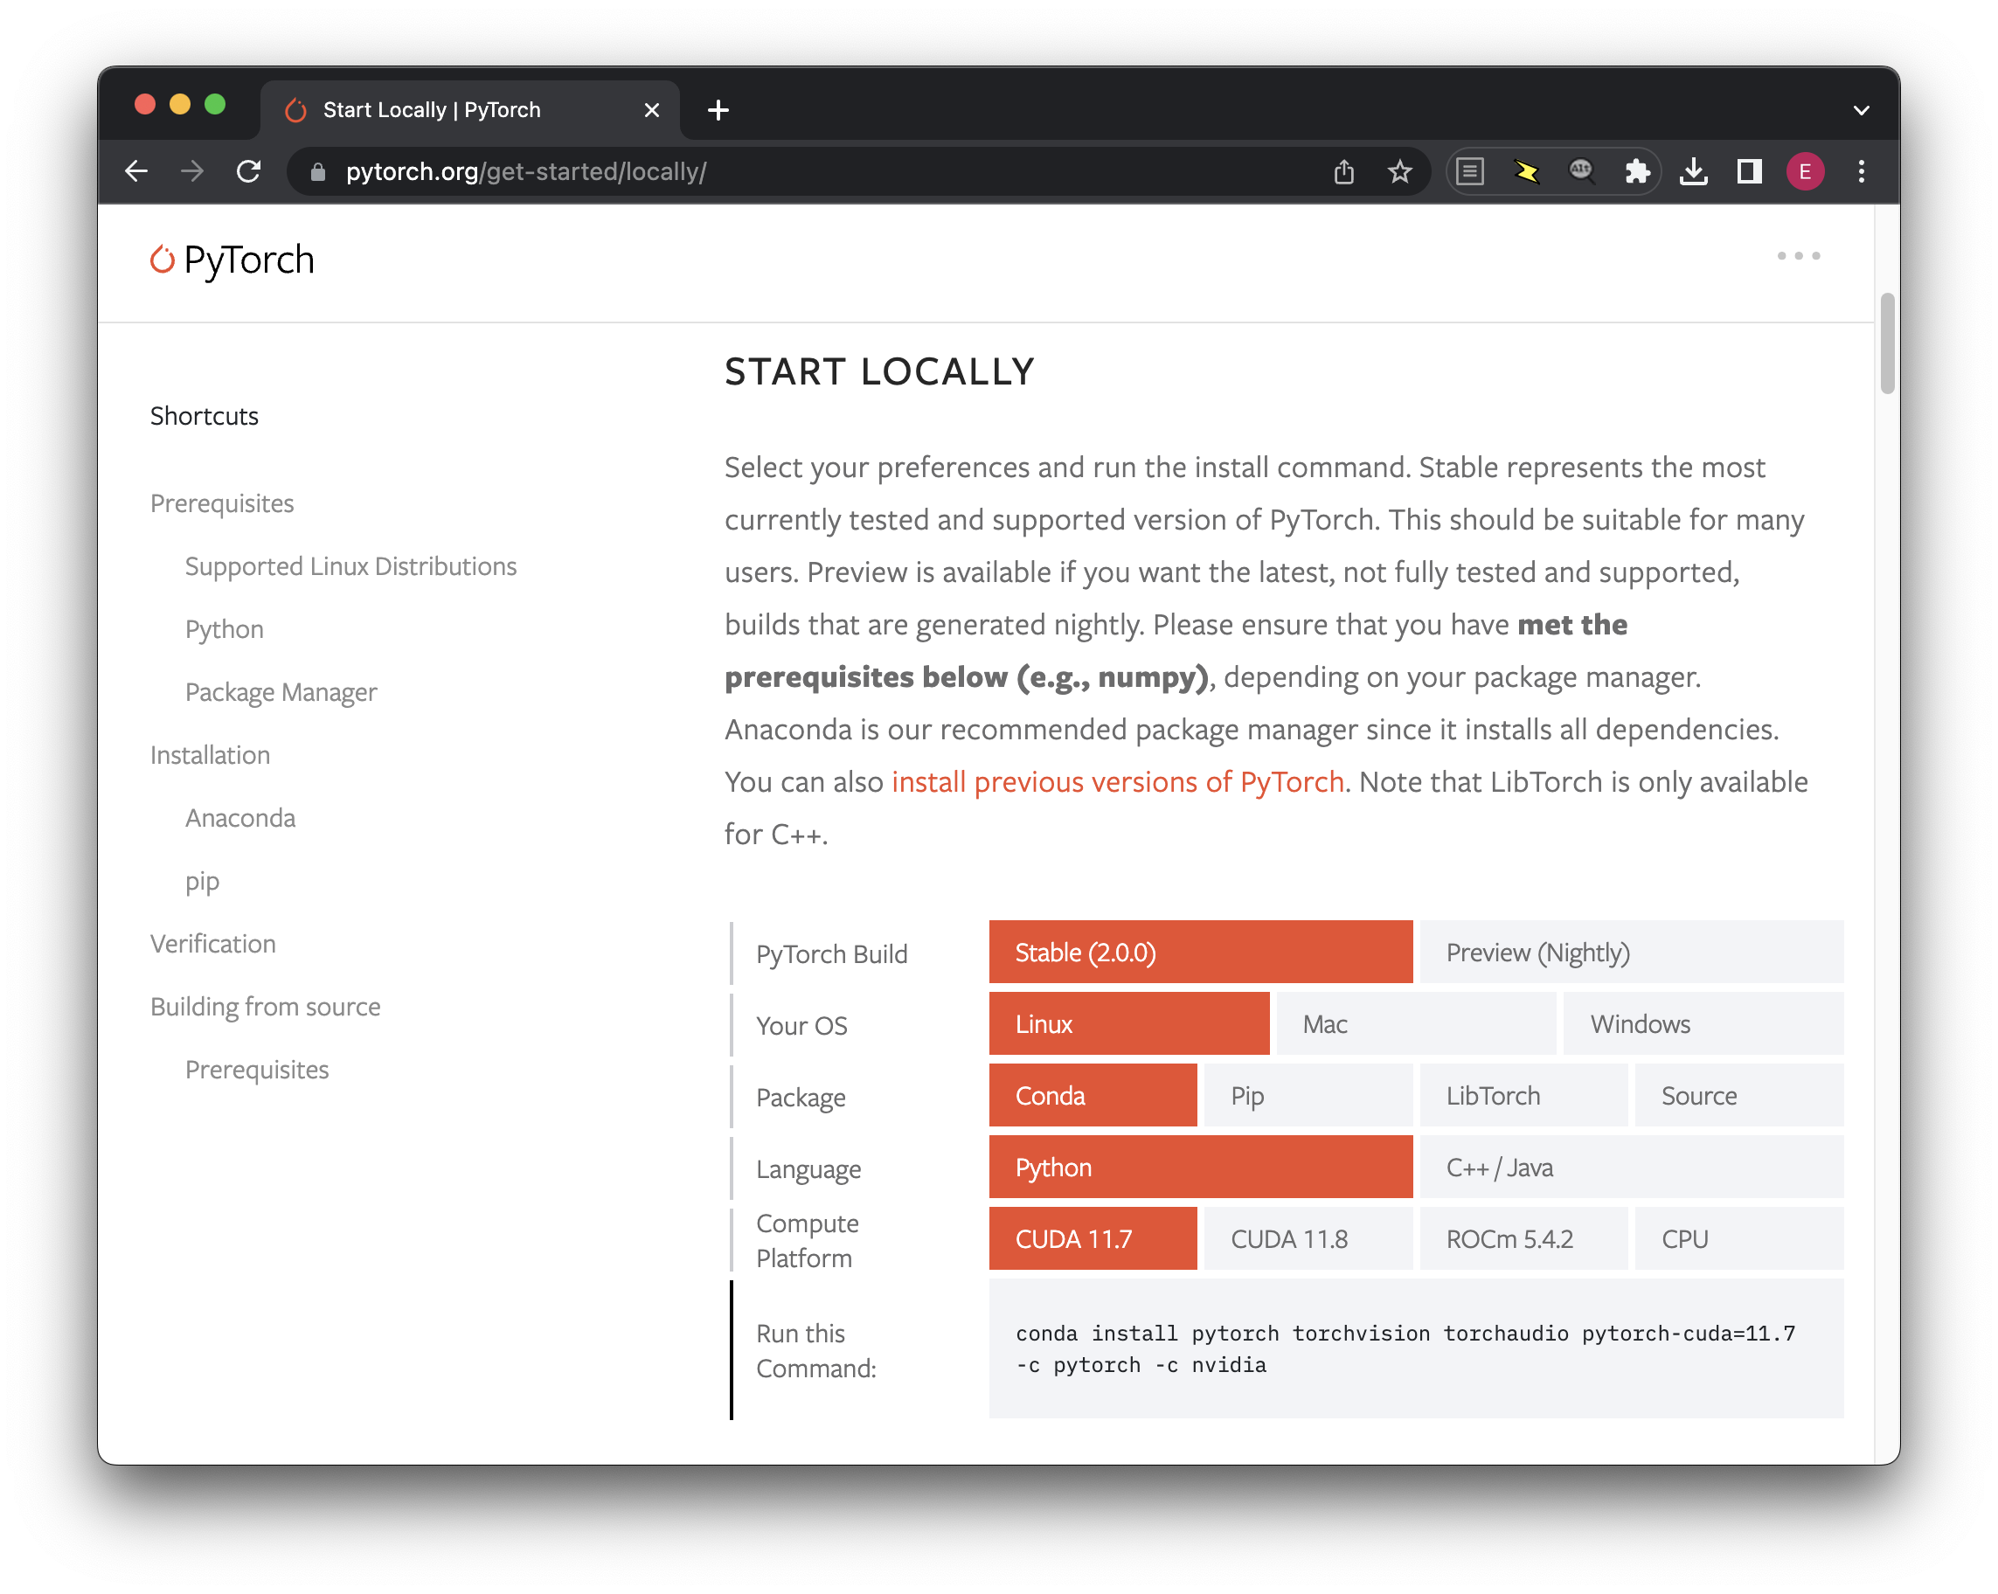This screenshot has width=1998, height=1594.
Task: Close the Start Locally PyTorch tab
Action: (651, 110)
